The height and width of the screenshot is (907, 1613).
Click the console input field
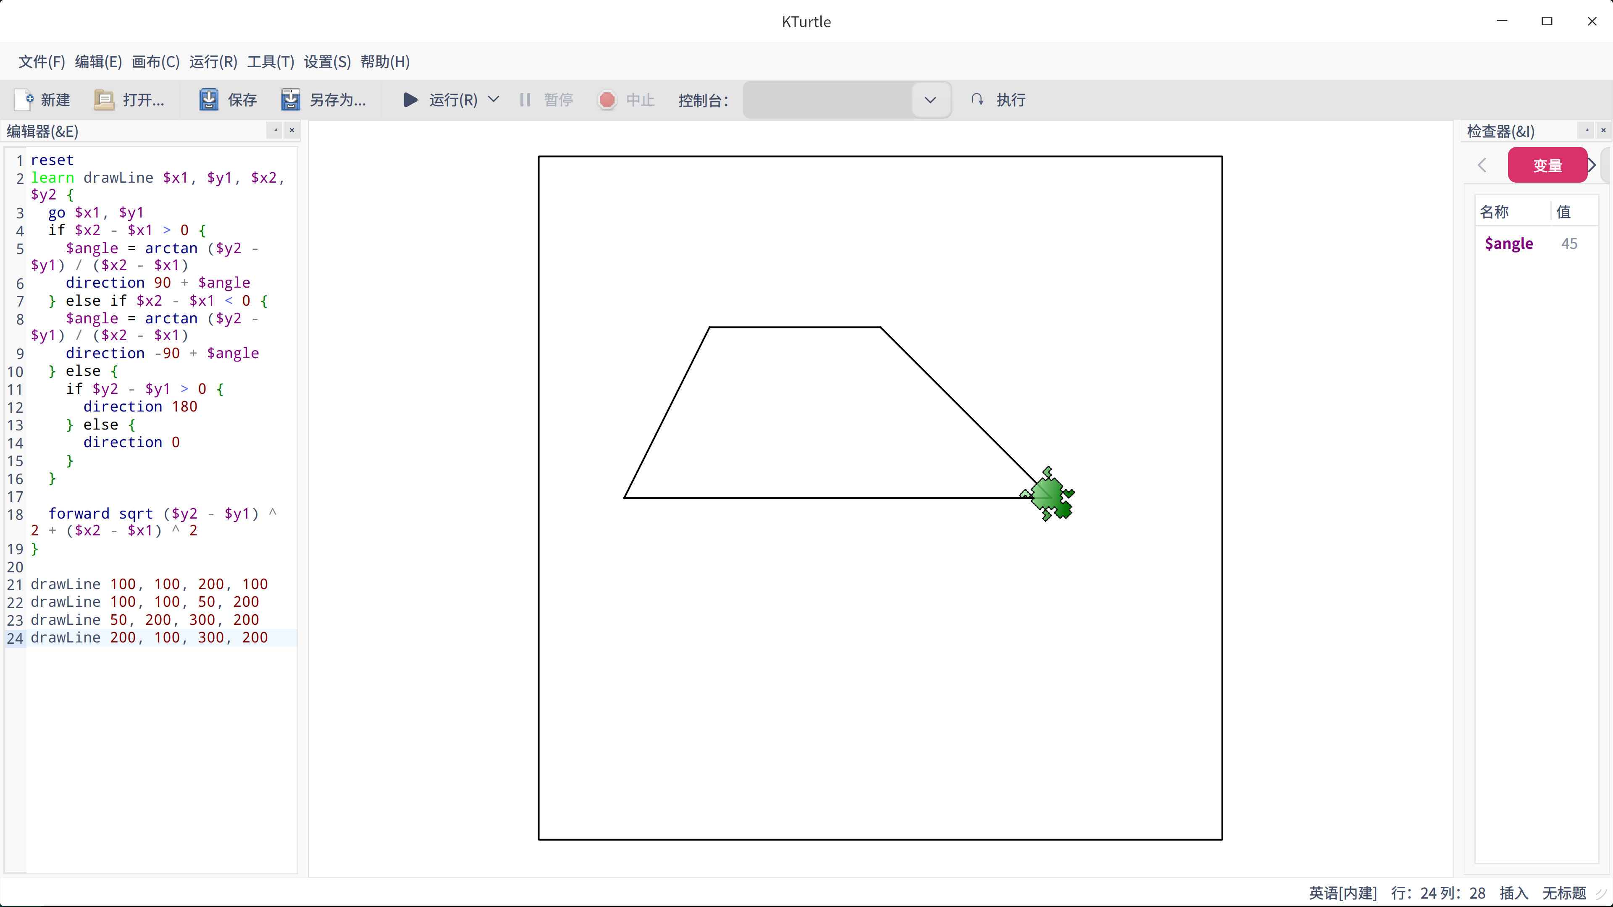pyautogui.click(x=828, y=100)
